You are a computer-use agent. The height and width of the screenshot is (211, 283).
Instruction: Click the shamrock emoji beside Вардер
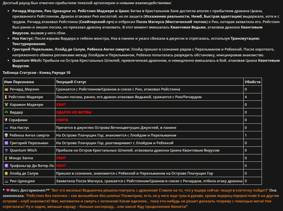click(x=6, y=112)
